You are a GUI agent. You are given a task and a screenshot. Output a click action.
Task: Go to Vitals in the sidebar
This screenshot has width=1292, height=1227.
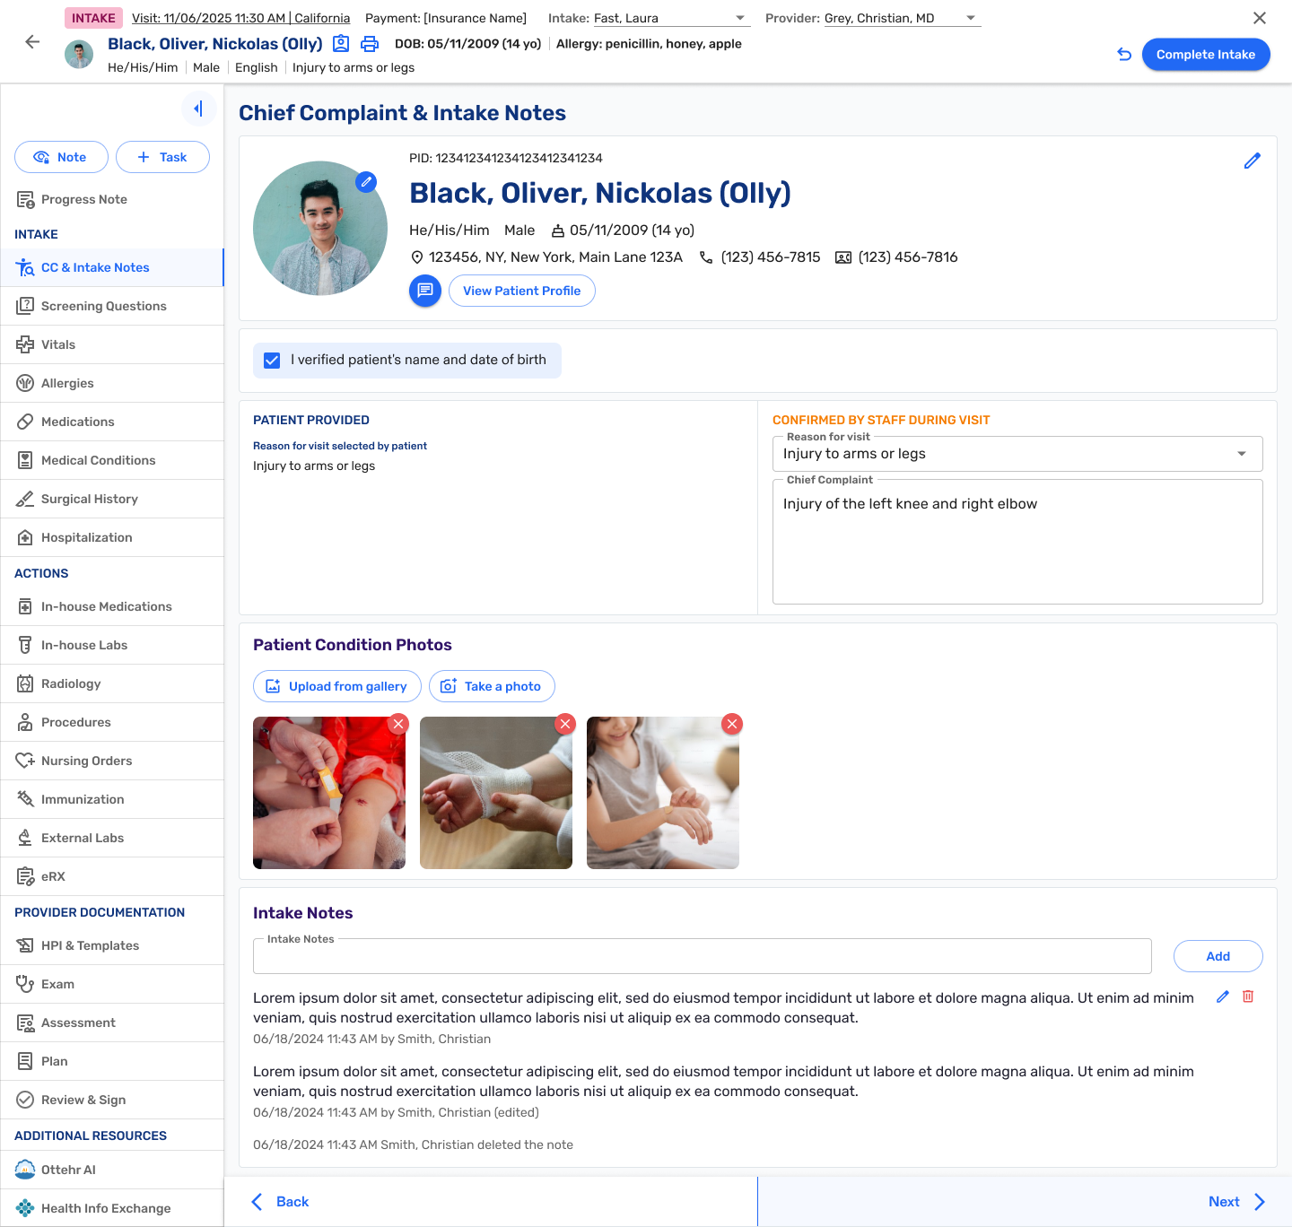coord(58,344)
